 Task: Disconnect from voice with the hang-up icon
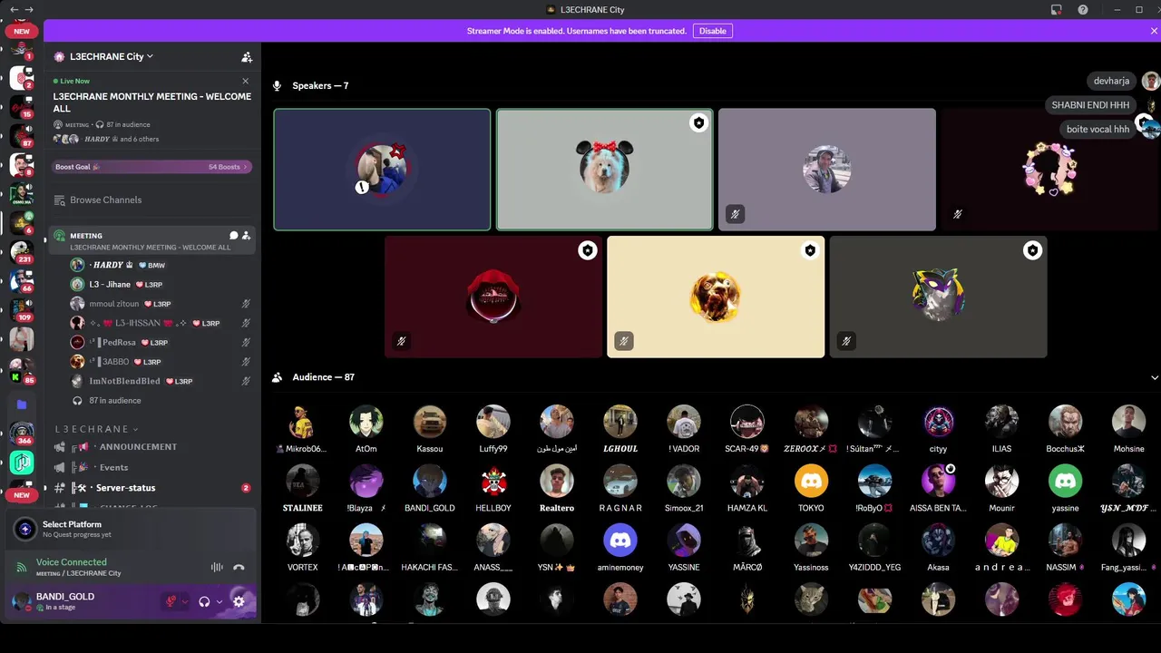[x=239, y=568]
